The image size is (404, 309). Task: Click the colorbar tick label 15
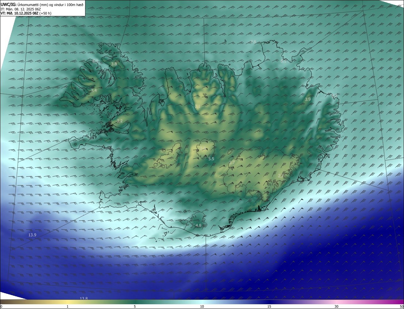click(269, 306)
